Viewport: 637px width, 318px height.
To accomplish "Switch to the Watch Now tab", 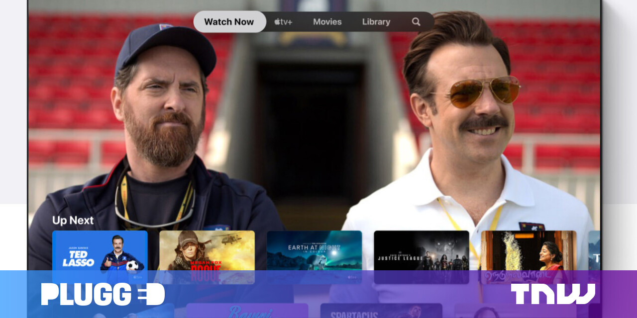I will (229, 22).
